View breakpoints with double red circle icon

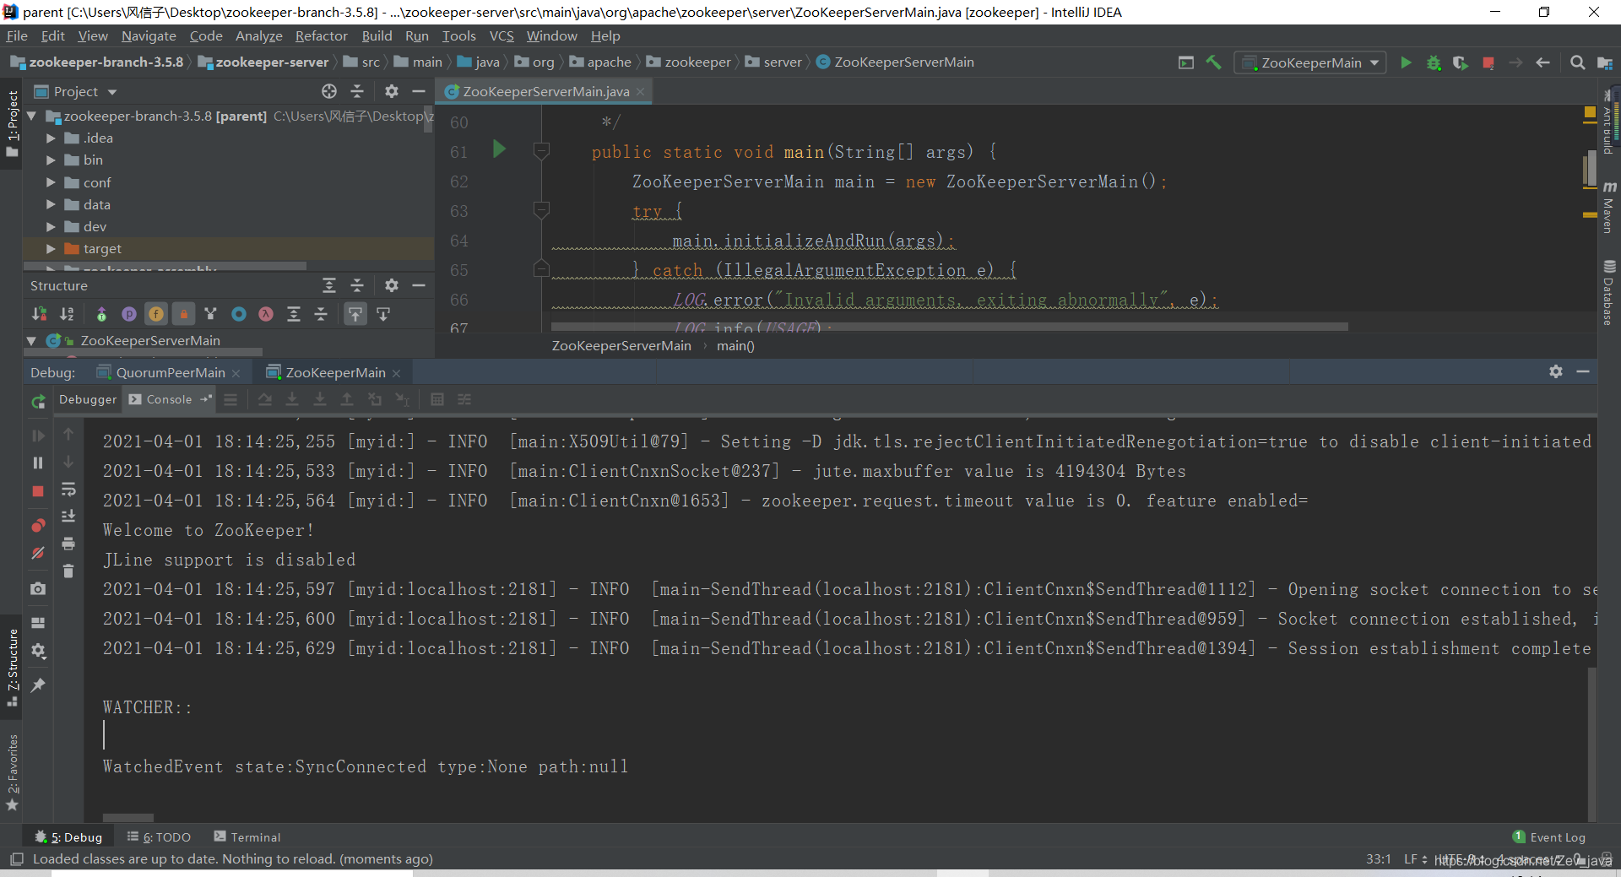point(38,525)
